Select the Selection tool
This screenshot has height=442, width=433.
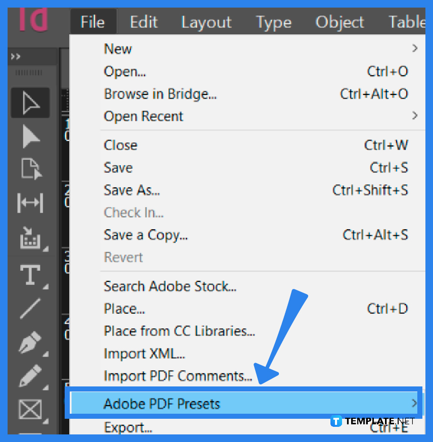point(30,103)
